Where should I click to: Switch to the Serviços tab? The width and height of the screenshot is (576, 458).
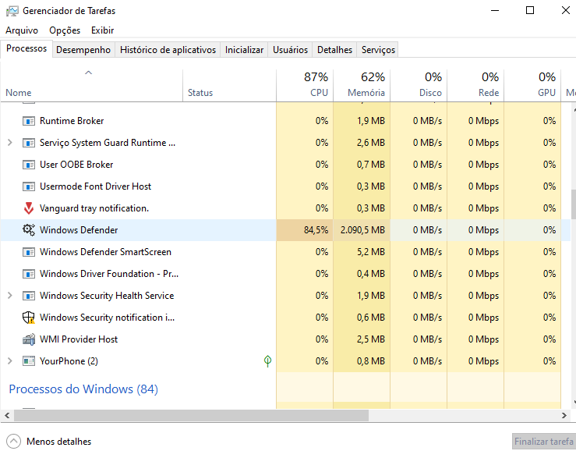[x=378, y=50]
